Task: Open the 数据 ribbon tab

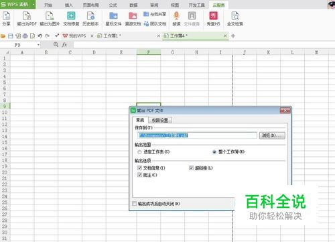Action: click(133, 5)
